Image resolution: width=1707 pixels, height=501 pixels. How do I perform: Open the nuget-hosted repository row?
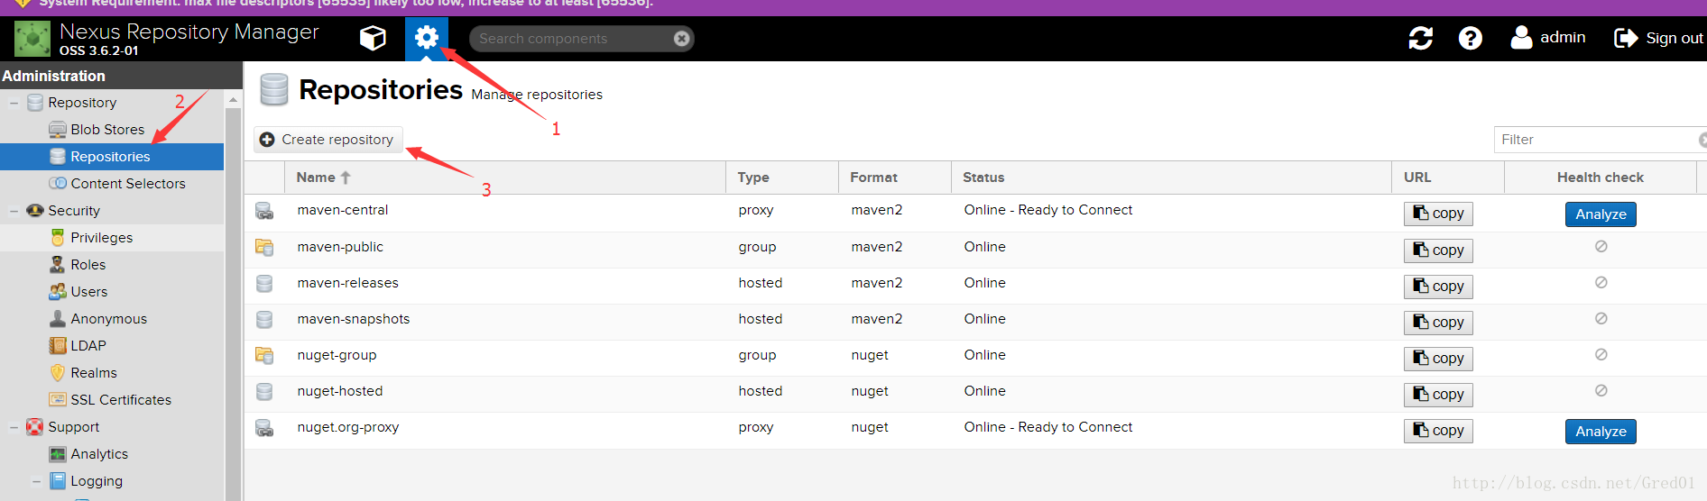[x=975, y=394]
